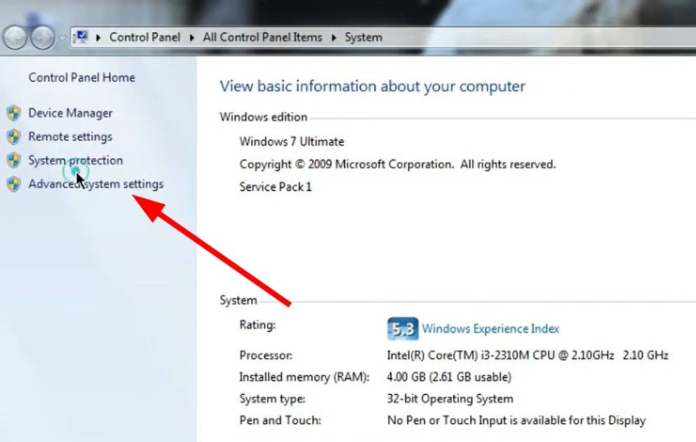Open Control Panel Home link
This screenshot has height=442, width=696.
(x=81, y=78)
